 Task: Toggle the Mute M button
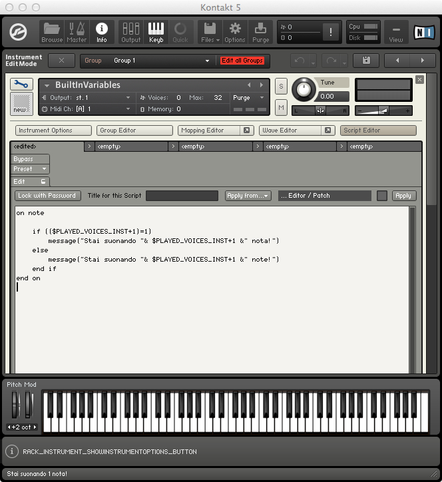tap(281, 108)
